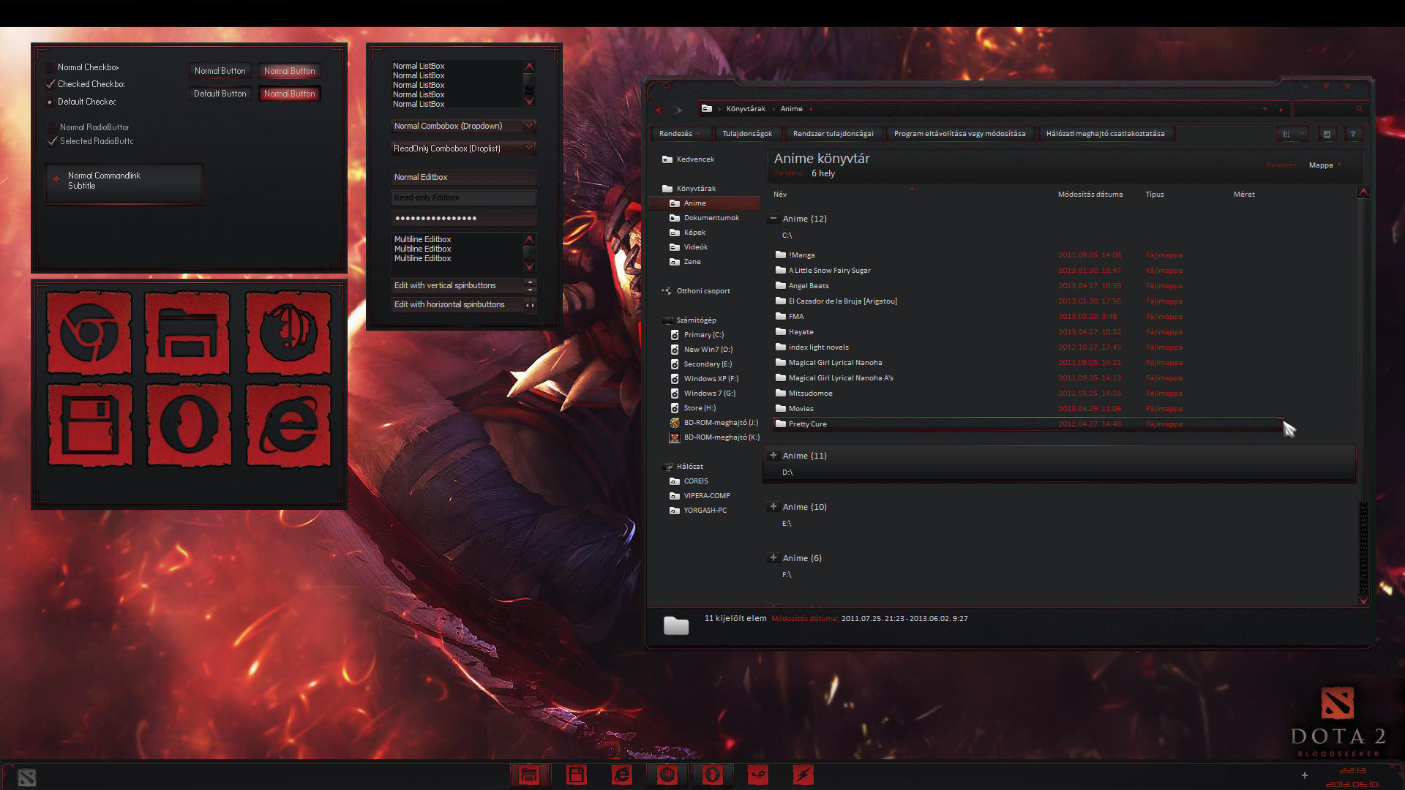Check the Normal Checkbox

pos(50,67)
